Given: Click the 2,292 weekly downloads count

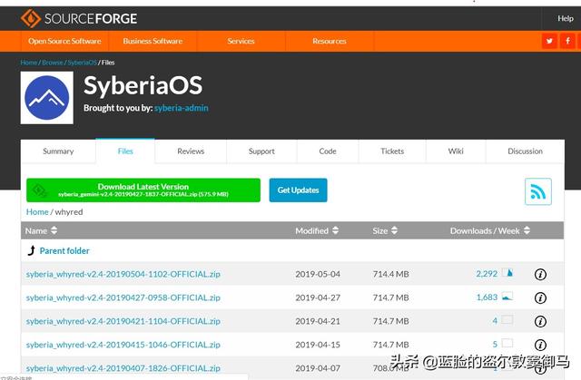Looking at the screenshot, I should click(x=487, y=274).
